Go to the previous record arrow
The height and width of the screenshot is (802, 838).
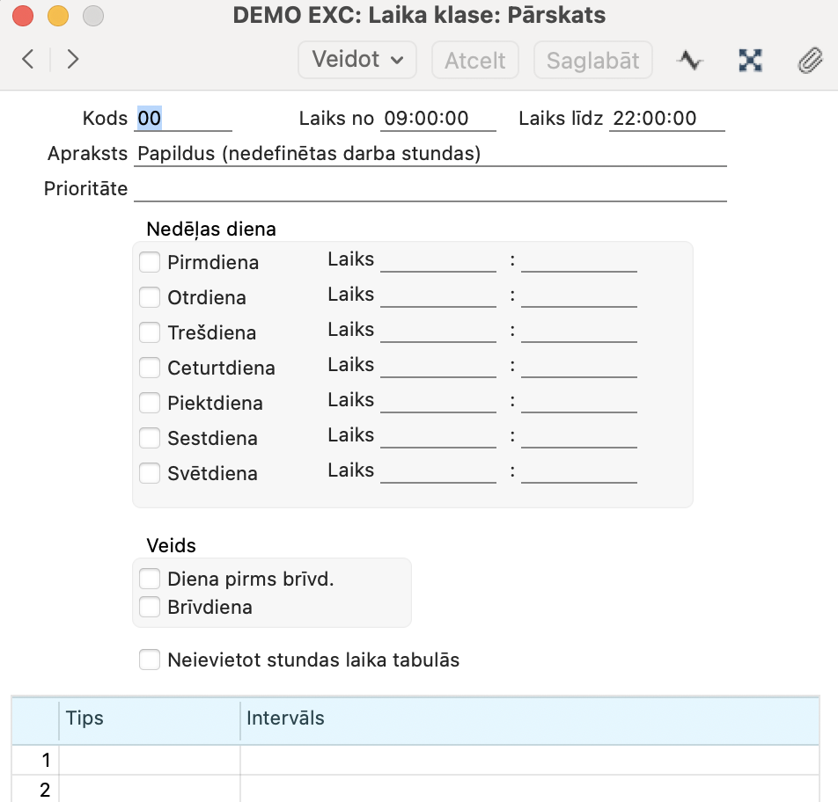[x=28, y=59]
